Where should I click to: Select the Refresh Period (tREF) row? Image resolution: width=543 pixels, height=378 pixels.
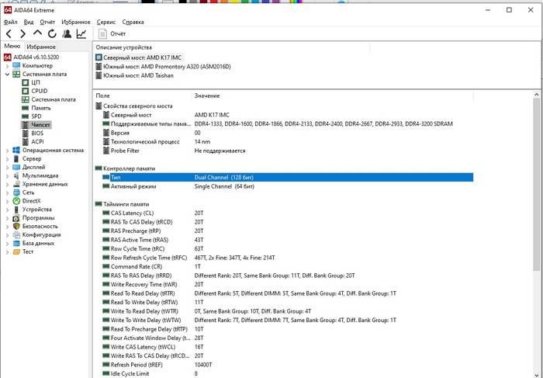288,365
